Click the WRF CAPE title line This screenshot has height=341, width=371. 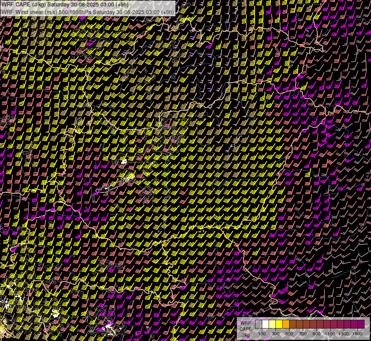tap(65, 5)
